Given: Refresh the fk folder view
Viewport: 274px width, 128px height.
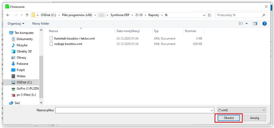Looking at the screenshot, I should tap(209, 15).
